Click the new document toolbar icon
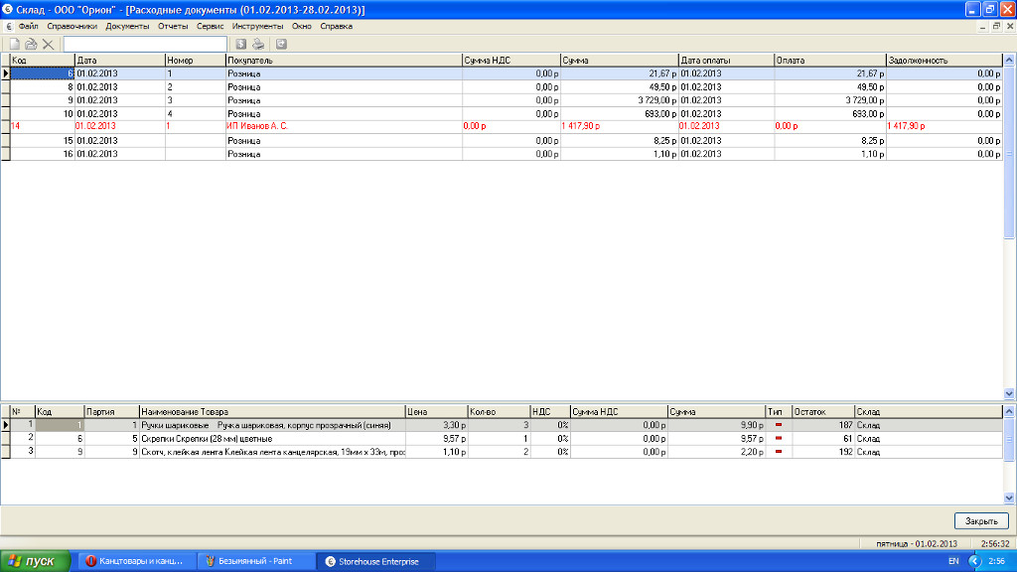The height and width of the screenshot is (572, 1017). [x=14, y=44]
